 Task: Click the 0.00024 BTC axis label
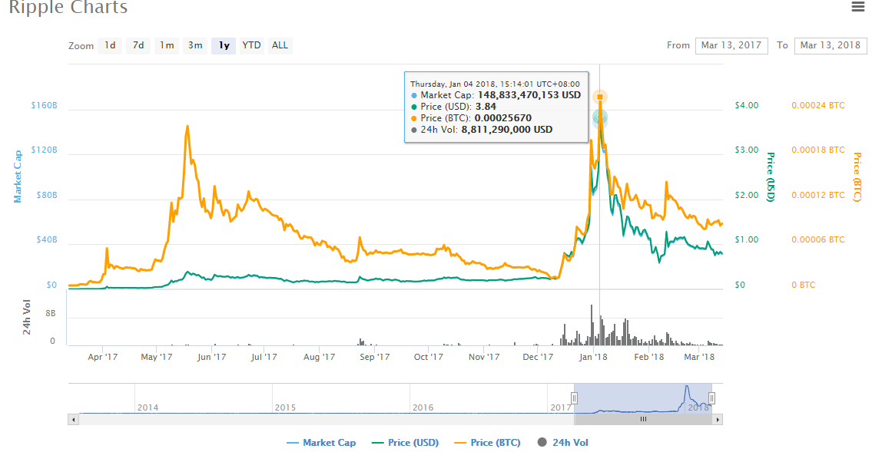(818, 105)
